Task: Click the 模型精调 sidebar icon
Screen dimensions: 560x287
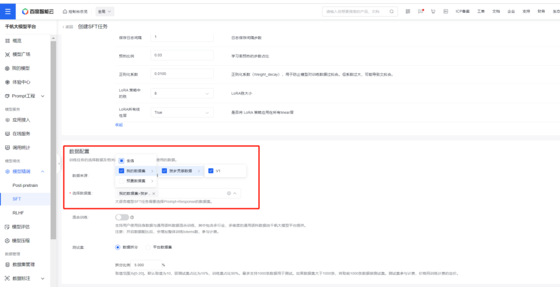Action: coord(7,171)
